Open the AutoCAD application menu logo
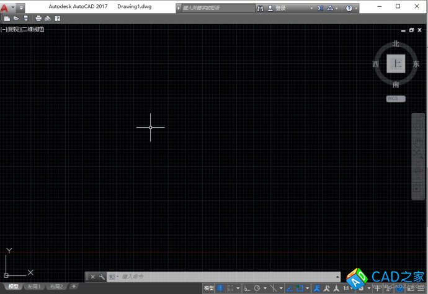Screen dimensions: 428x294 coord(5,9)
